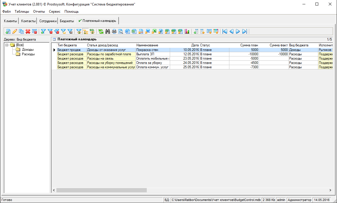The image size is (337, 203).
Task: Click the bar chart diagram icon
Action: [x=187, y=31]
